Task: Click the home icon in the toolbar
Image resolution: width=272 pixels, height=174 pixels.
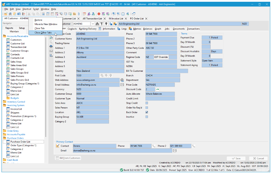Action: coord(10,14)
